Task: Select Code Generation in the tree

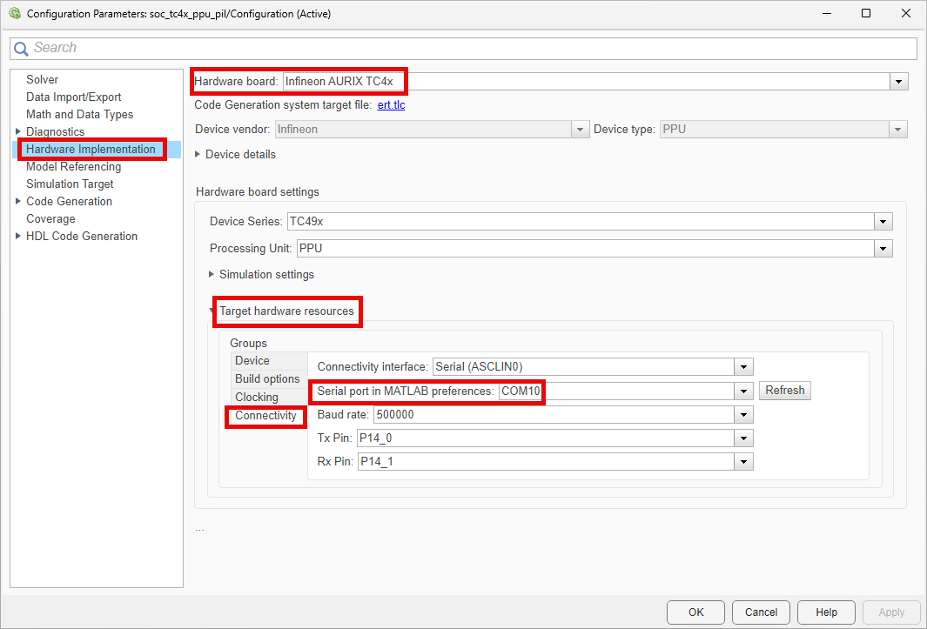Action: [69, 202]
